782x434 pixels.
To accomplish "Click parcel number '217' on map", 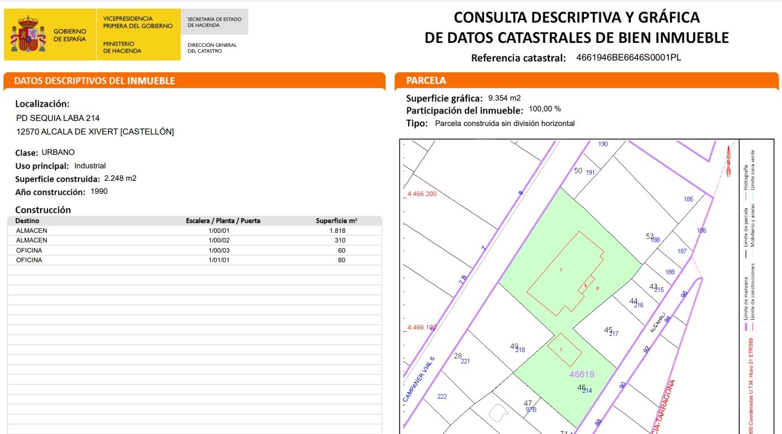I will [x=614, y=333].
